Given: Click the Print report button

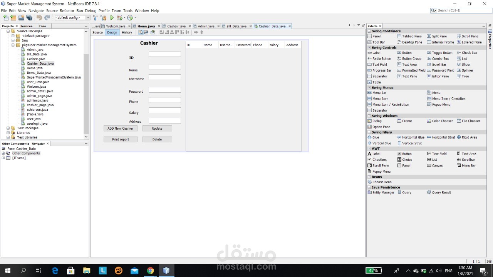Looking at the screenshot, I should tap(121, 139).
